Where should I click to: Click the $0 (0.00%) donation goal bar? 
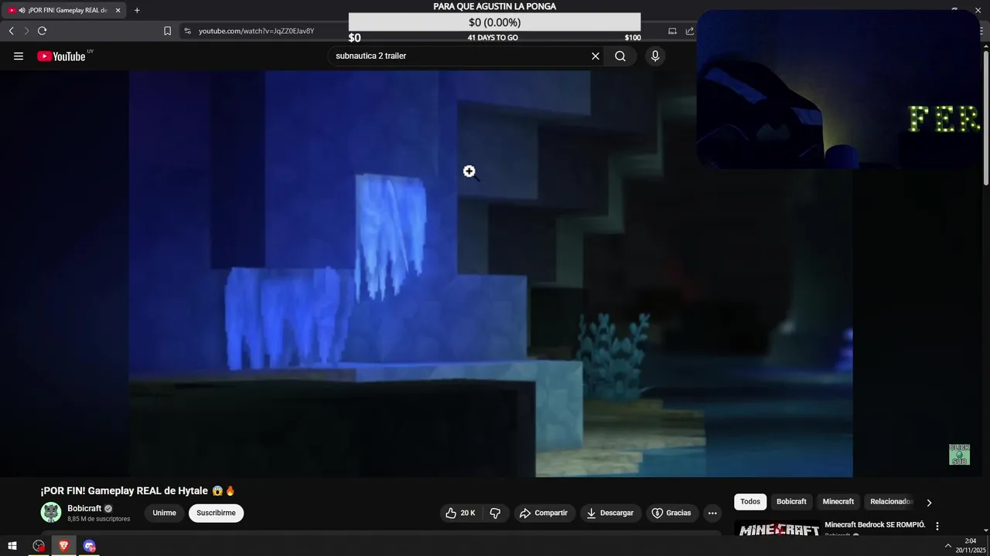pos(494,22)
